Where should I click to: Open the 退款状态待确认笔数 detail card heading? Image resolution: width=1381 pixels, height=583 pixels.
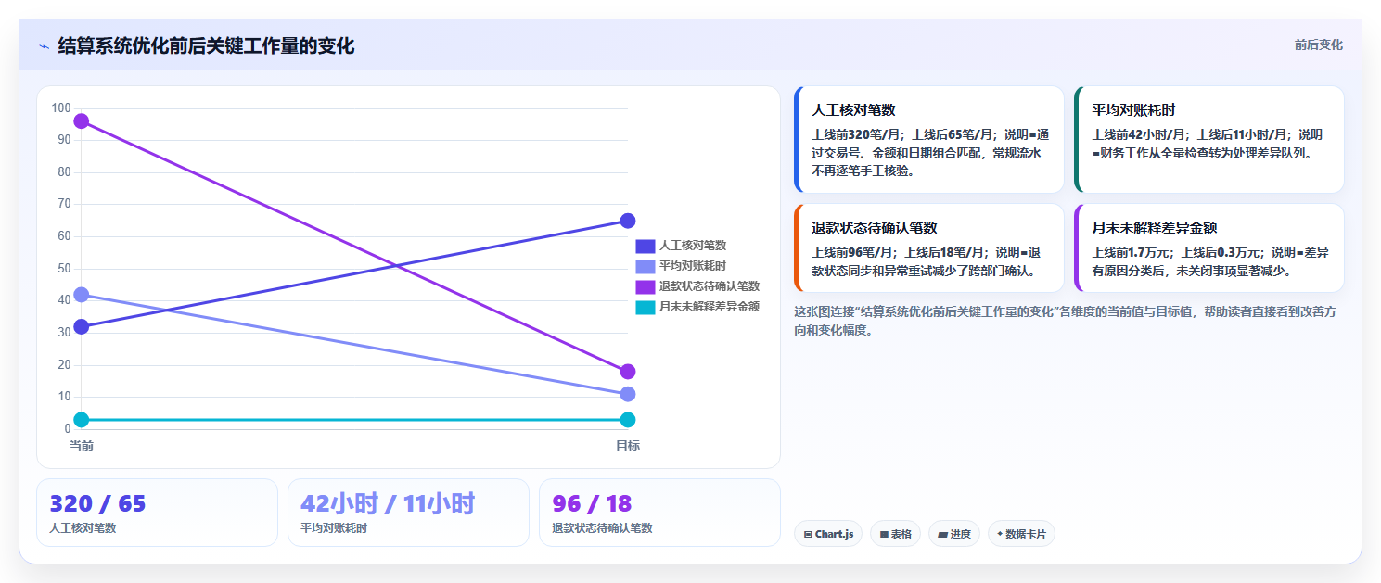pos(875,227)
